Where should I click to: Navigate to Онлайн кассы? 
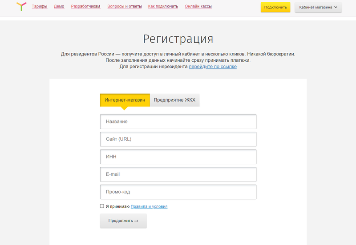pyautogui.click(x=198, y=7)
